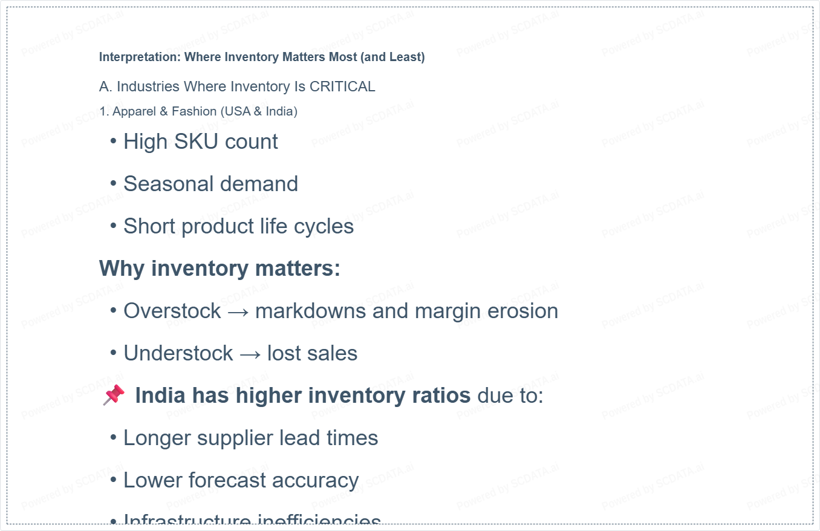Click the bullet dot before 'High SKU count'
This screenshot has height=531, width=820.
point(114,142)
